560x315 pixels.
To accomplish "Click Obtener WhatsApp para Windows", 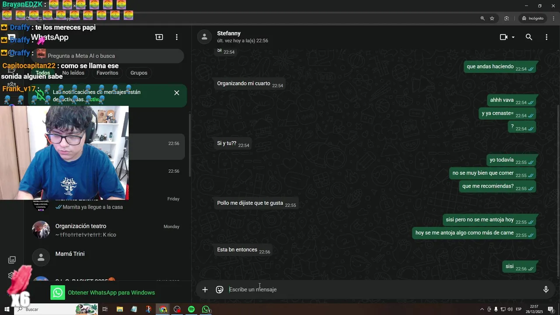I will coord(111,292).
